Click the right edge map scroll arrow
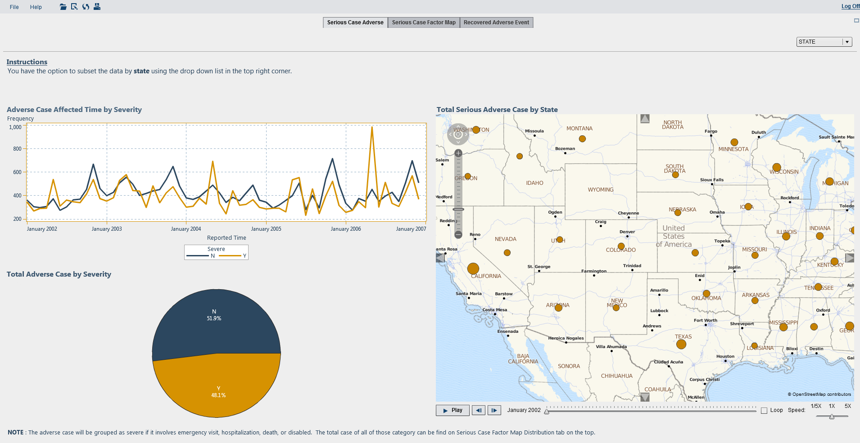Viewport: 860px width, 443px height. click(850, 258)
